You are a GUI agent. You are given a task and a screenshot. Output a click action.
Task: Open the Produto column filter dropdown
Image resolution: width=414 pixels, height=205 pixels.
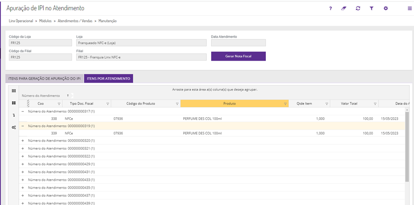point(286,104)
